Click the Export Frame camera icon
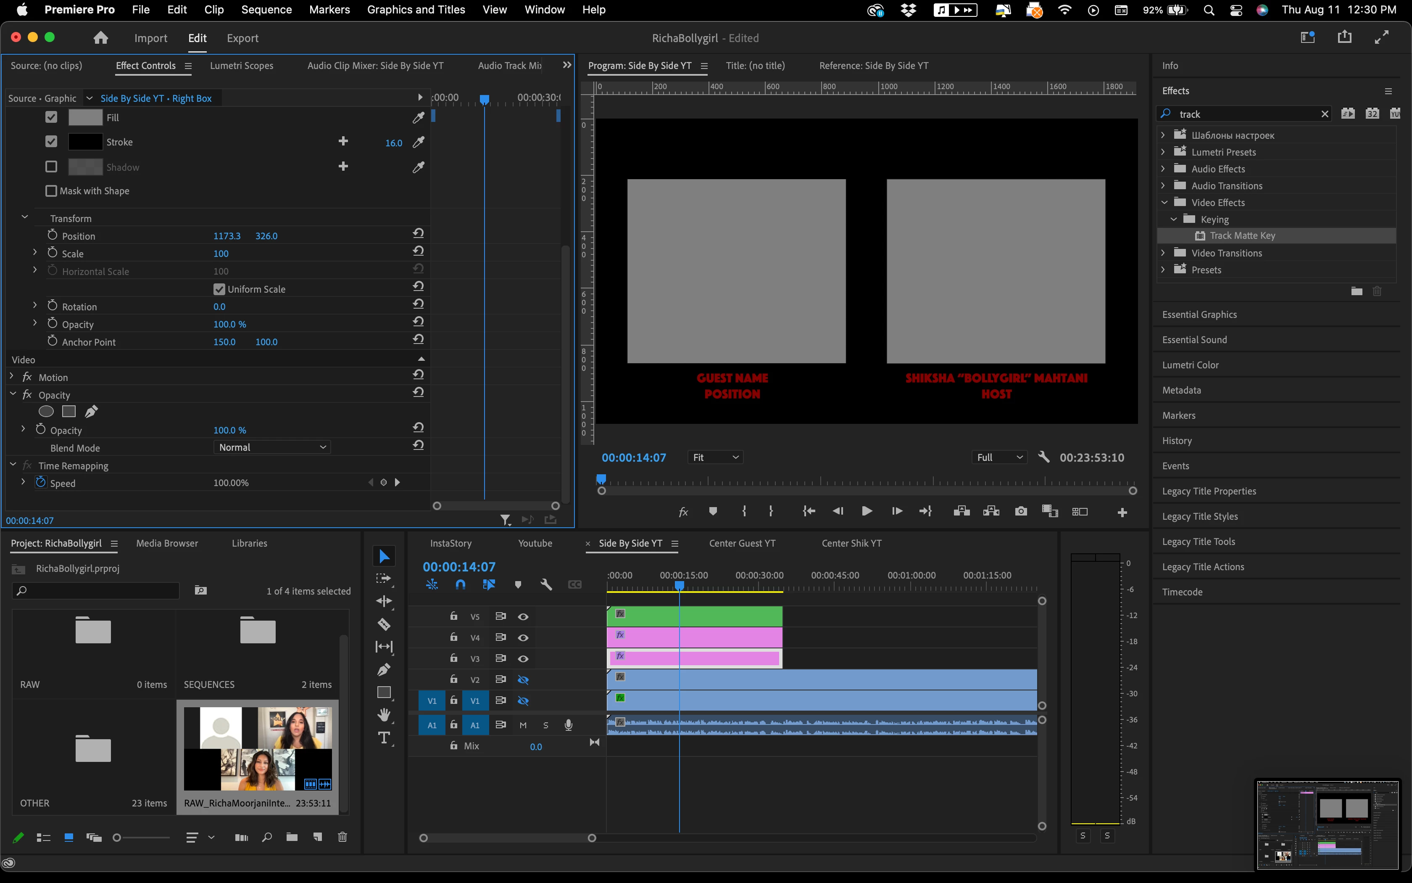The width and height of the screenshot is (1412, 883). coord(1020,512)
